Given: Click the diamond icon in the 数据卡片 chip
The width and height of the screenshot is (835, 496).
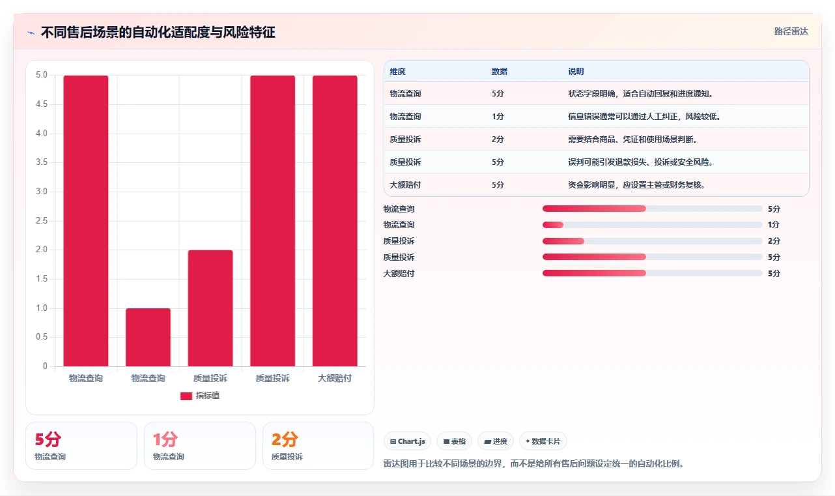Looking at the screenshot, I should point(528,441).
